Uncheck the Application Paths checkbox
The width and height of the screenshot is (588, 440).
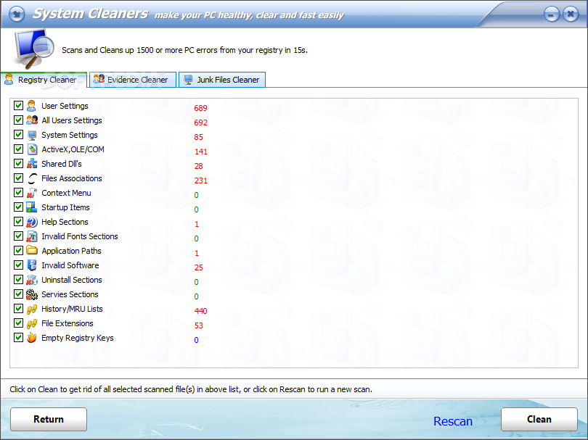(18, 250)
